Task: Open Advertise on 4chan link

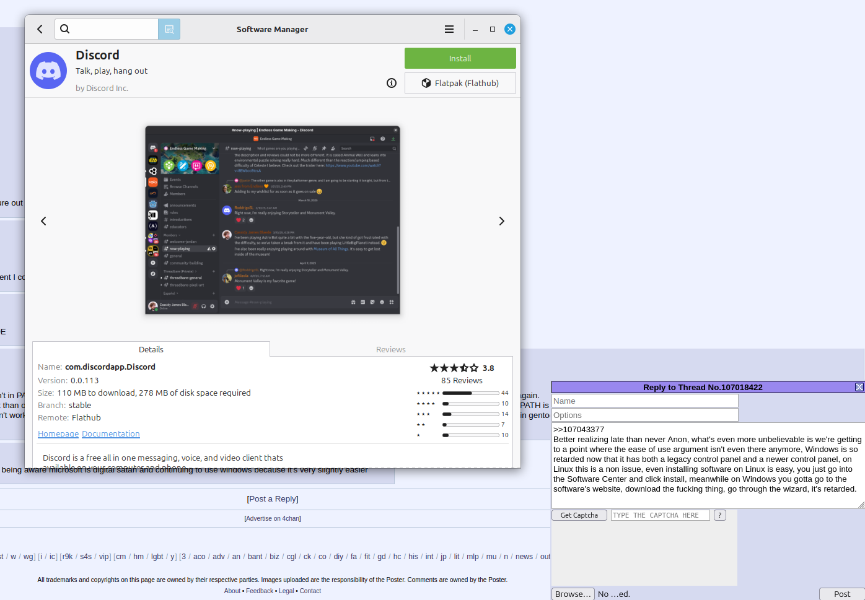Action: pyautogui.click(x=273, y=518)
